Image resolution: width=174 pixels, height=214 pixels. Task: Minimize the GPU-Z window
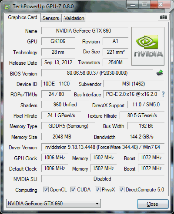(x=133, y=5)
